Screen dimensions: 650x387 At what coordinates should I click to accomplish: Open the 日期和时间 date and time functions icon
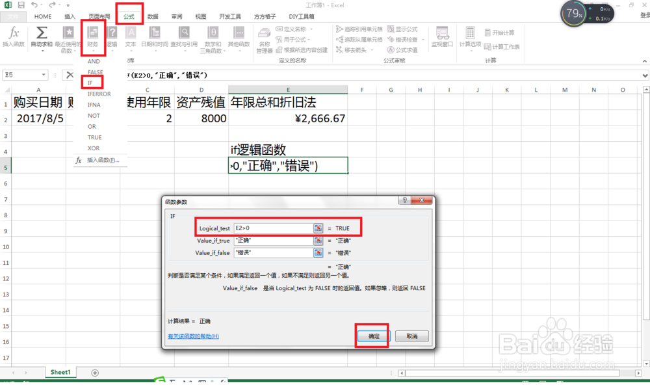pos(155,33)
